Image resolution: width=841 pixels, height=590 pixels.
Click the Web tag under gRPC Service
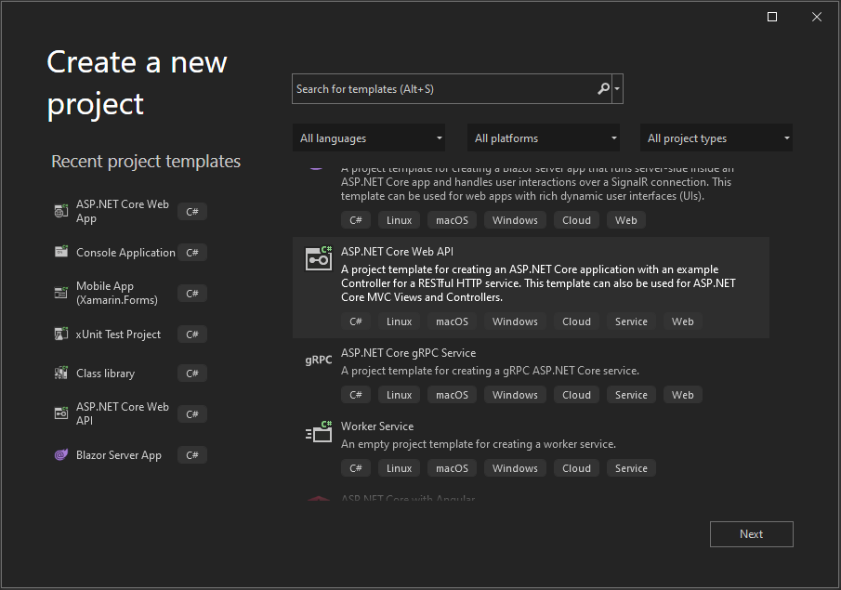click(683, 395)
